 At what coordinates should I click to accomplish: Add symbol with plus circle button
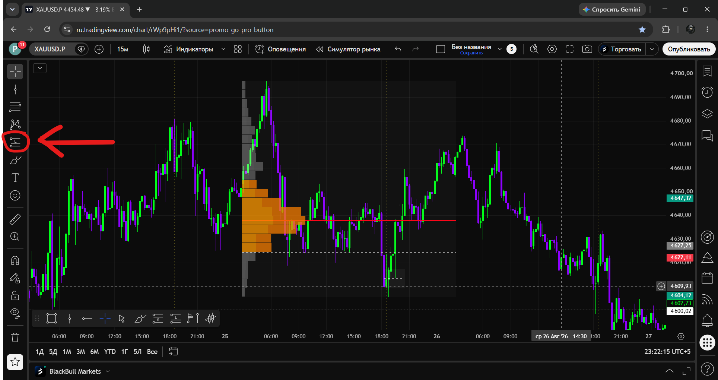tap(99, 49)
